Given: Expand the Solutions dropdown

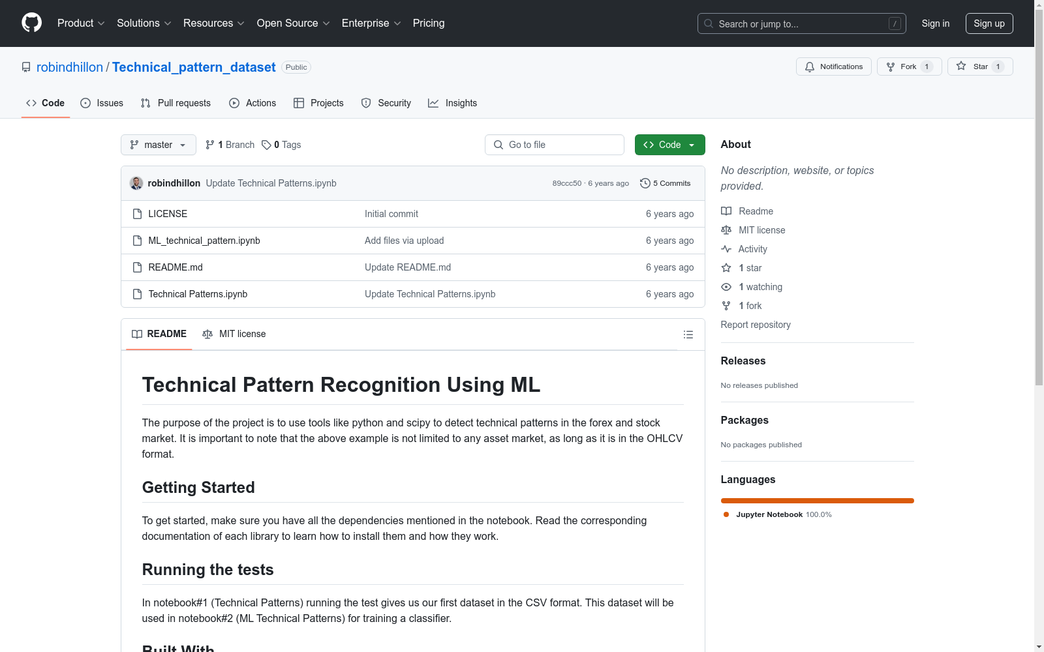Looking at the screenshot, I should (144, 23).
